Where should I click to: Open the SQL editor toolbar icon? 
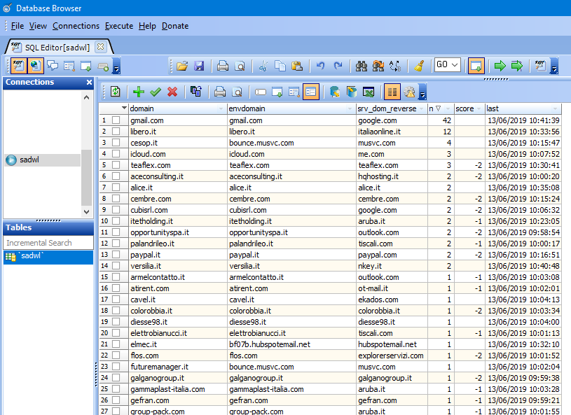pyautogui.click(x=18, y=66)
